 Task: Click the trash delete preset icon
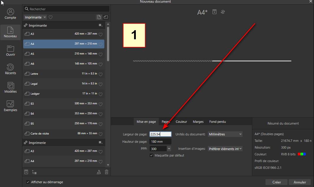pyautogui.click(x=106, y=172)
